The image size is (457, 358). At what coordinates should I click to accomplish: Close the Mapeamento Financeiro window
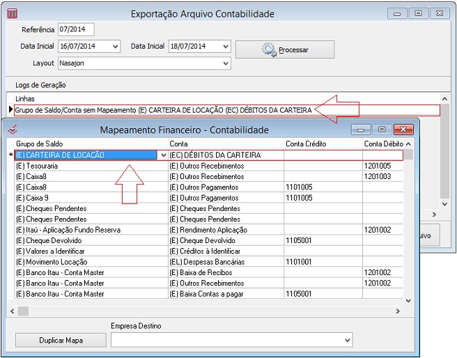[x=403, y=130]
